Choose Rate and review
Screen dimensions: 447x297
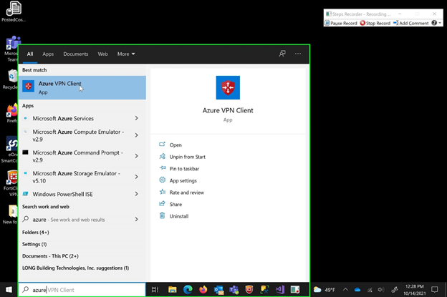[x=187, y=193]
